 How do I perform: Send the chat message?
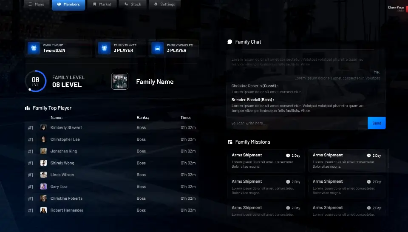pyautogui.click(x=377, y=123)
